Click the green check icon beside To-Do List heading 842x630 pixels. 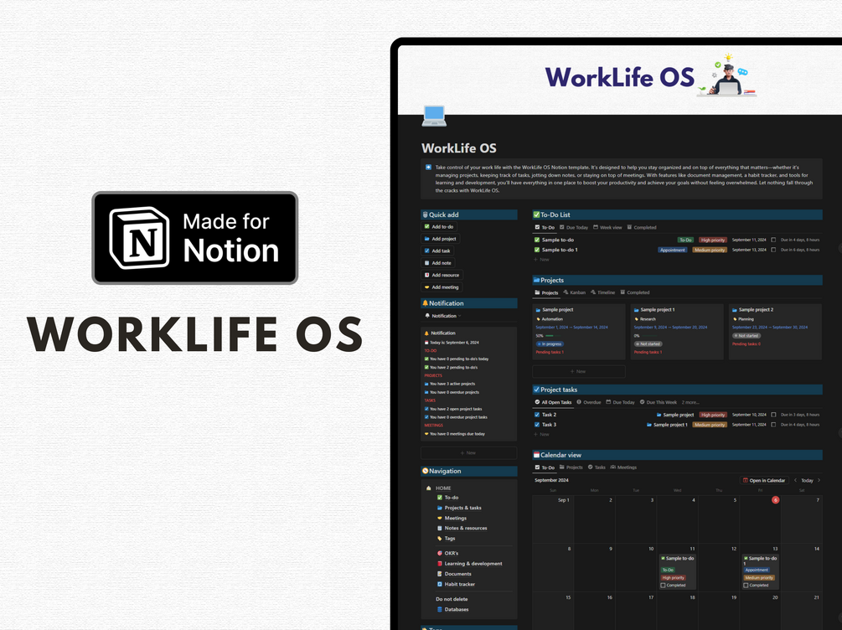click(x=536, y=214)
